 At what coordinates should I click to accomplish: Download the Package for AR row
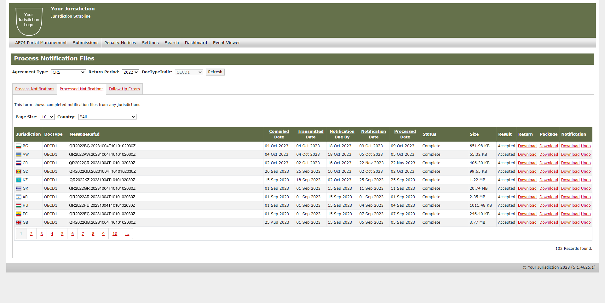(x=549, y=197)
